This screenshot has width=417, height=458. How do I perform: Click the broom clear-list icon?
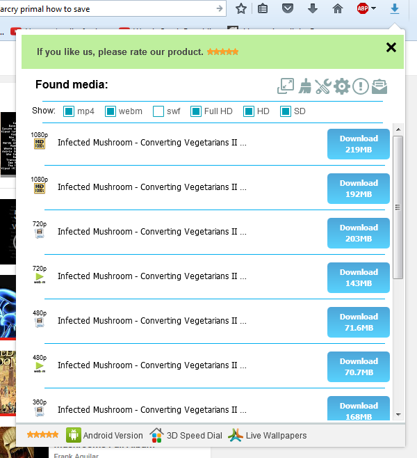pos(305,86)
